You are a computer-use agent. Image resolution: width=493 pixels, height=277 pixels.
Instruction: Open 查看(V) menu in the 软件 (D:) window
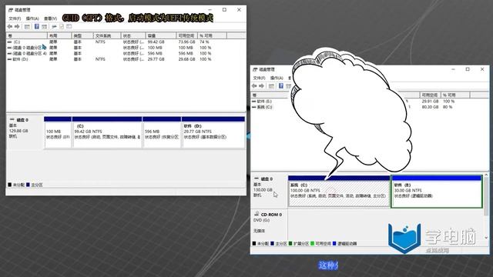coord(50,18)
